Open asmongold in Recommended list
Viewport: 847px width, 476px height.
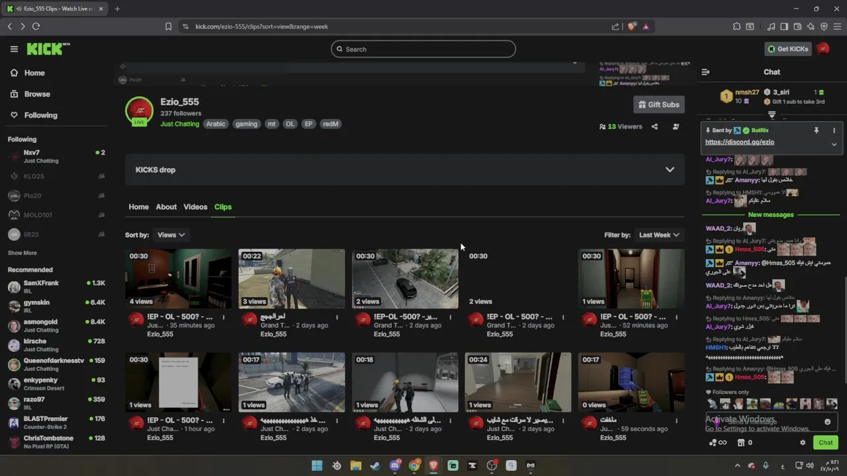[56, 325]
